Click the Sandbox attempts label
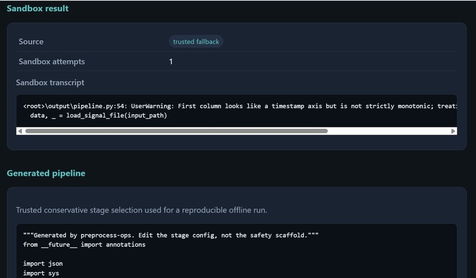476x278 pixels. coord(51,61)
